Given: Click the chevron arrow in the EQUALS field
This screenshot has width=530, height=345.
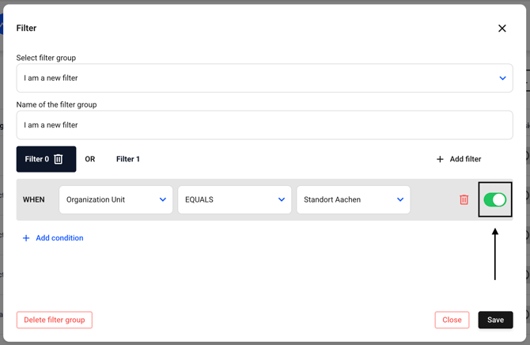Looking at the screenshot, I should point(282,200).
